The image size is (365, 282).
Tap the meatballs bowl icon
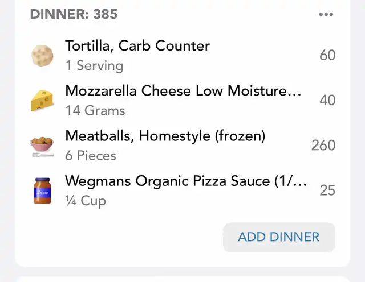click(x=42, y=147)
